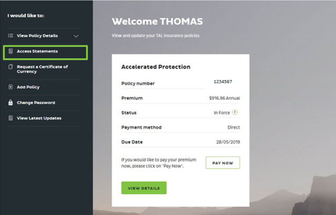The width and height of the screenshot is (336, 215).
Task: Open the View Policy Details menu item
Action: point(37,36)
